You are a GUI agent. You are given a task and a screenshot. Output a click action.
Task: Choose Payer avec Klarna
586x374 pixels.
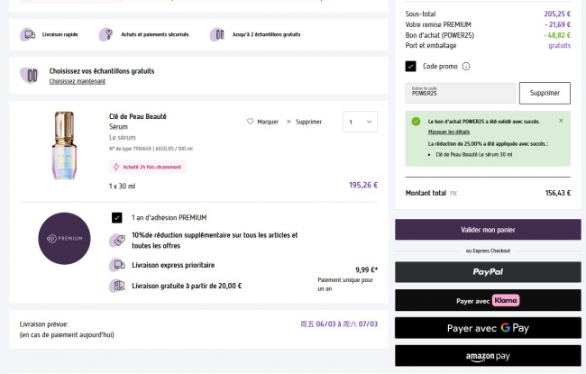pyautogui.click(x=488, y=300)
